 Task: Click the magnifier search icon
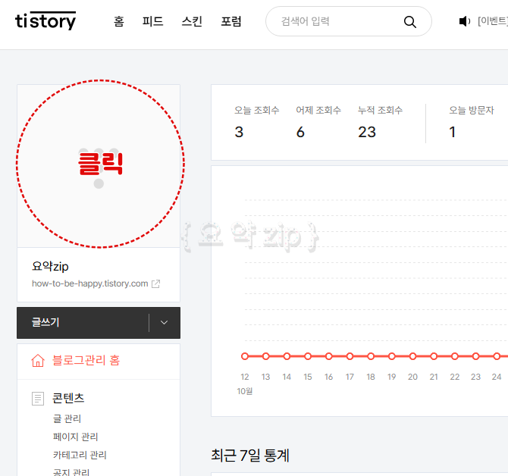[x=410, y=22]
